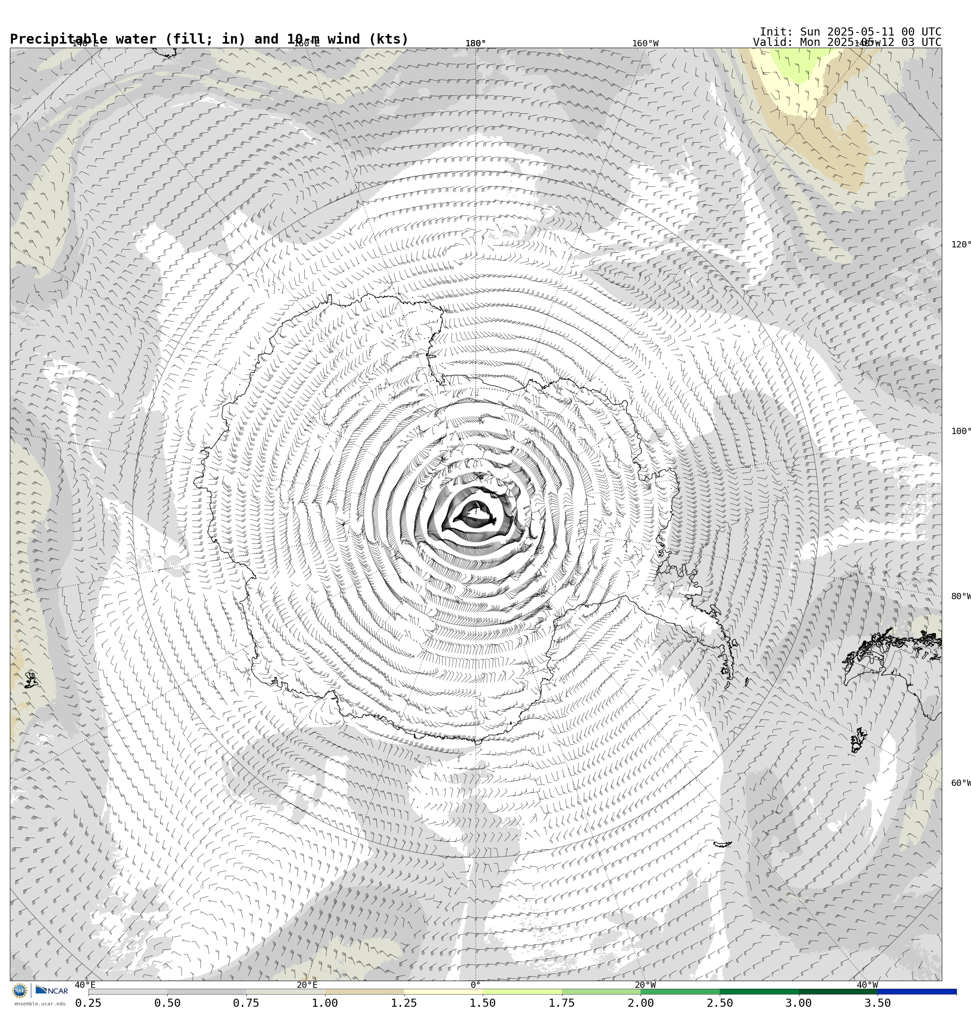This screenshot has height=1009, width=971.
Task: Click the 'Init: Sun 2025-05-11 00 UTC' text
Action: [851, 32]
